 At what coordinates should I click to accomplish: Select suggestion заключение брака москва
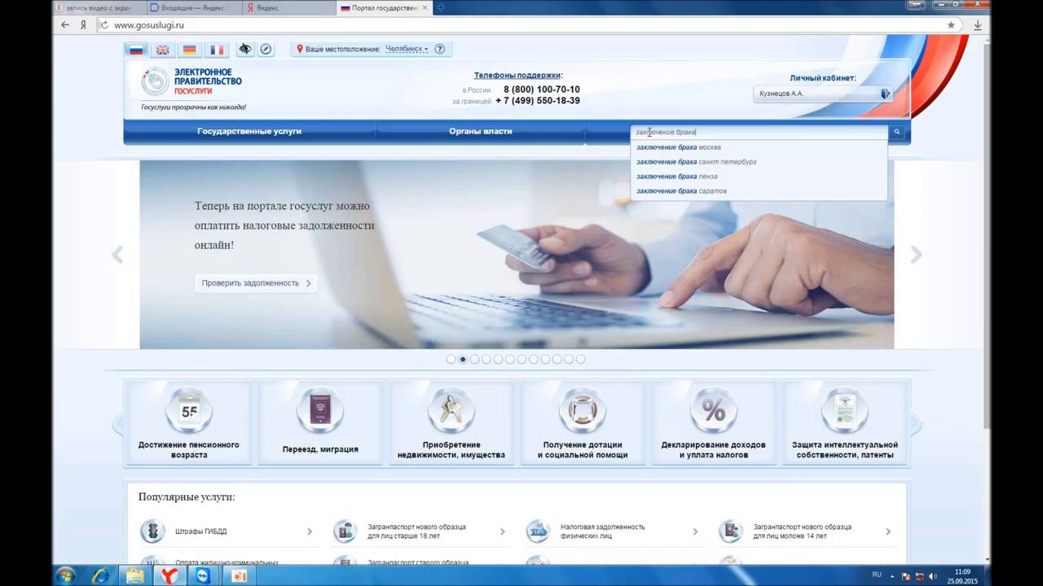click(759, 147)
